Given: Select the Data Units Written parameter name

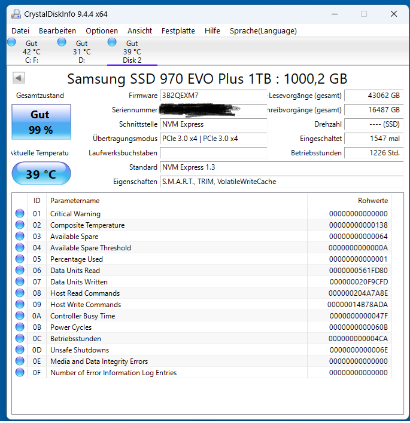Looking at the screenshot, I should 79,281.
